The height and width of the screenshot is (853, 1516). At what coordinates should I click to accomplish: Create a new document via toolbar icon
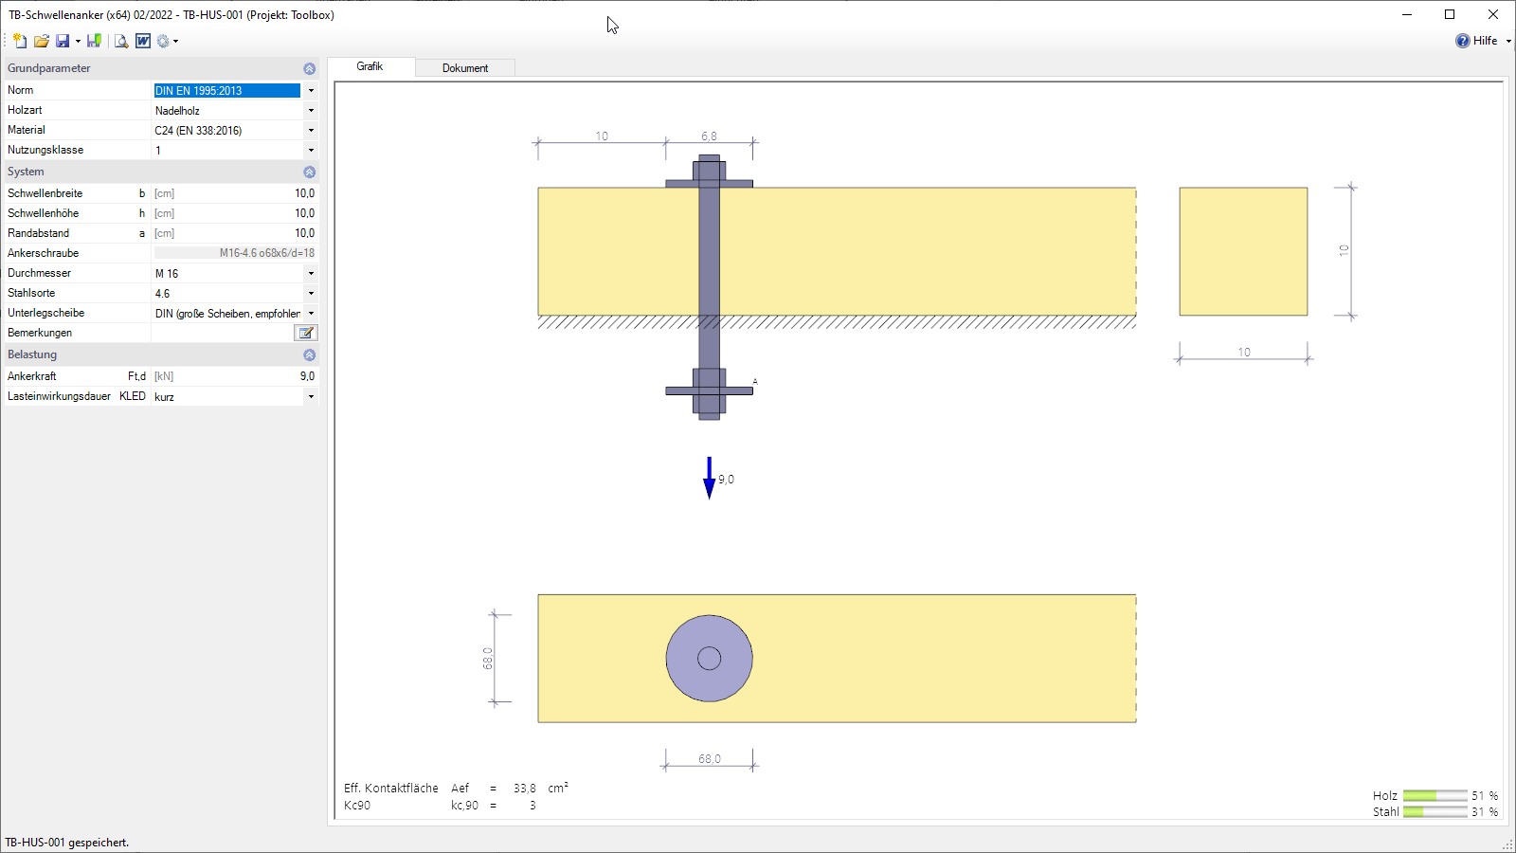[x=20, y=41]
